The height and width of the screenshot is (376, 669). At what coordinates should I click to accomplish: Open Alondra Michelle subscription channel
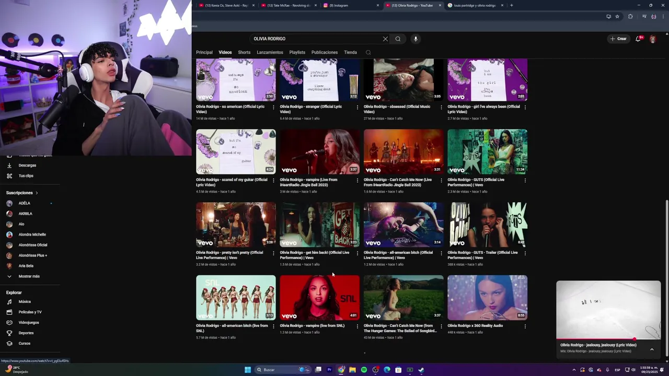tap(32, 234)
